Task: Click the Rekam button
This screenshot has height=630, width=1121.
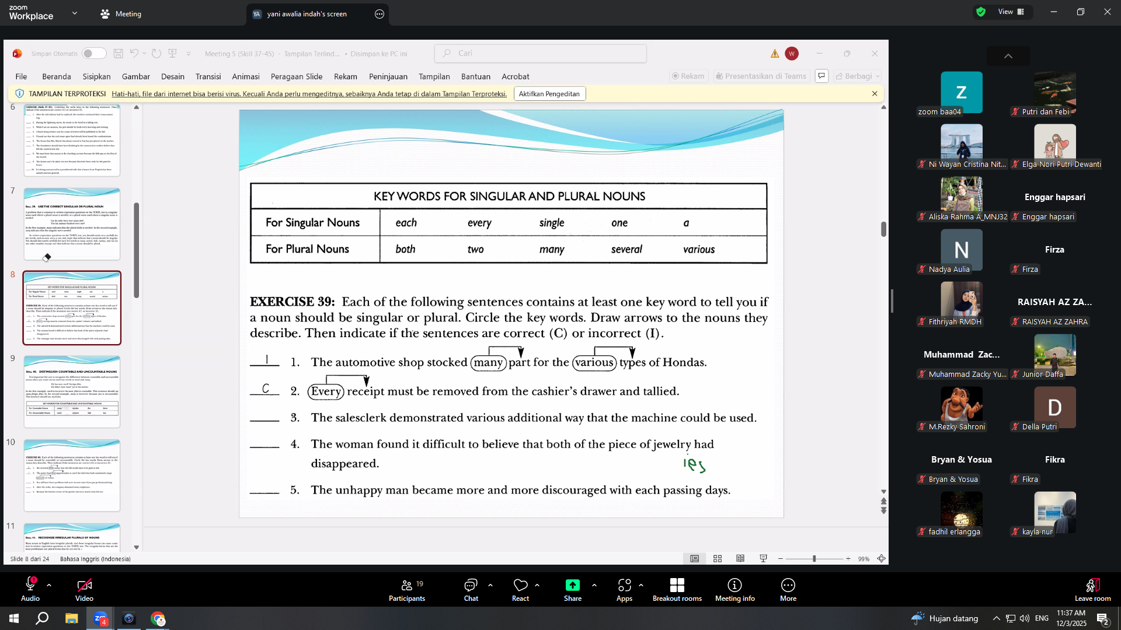Action: coord(688,76)
